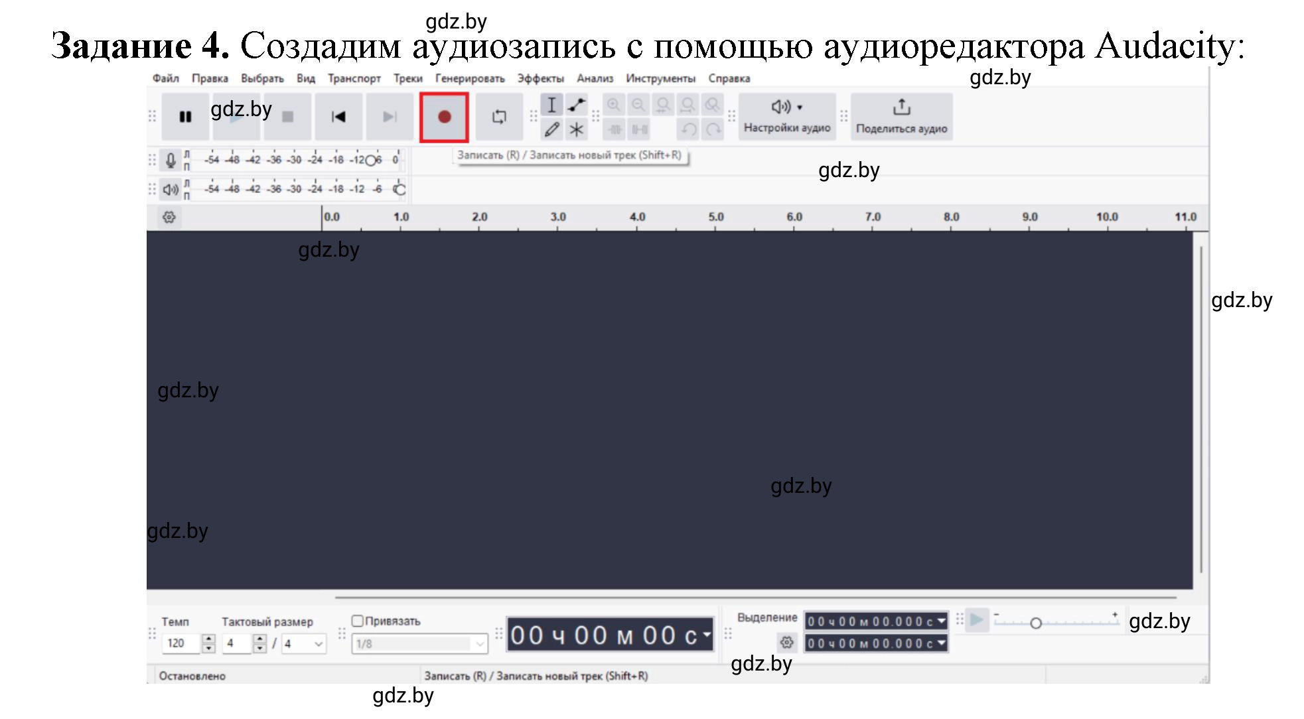
Task: Adjust the recording level slider knob
Action: (x=371, y=161)
